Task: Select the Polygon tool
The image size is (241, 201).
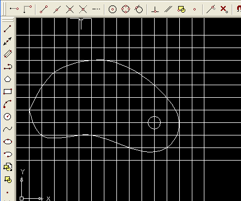Action: tap(8, 79)
